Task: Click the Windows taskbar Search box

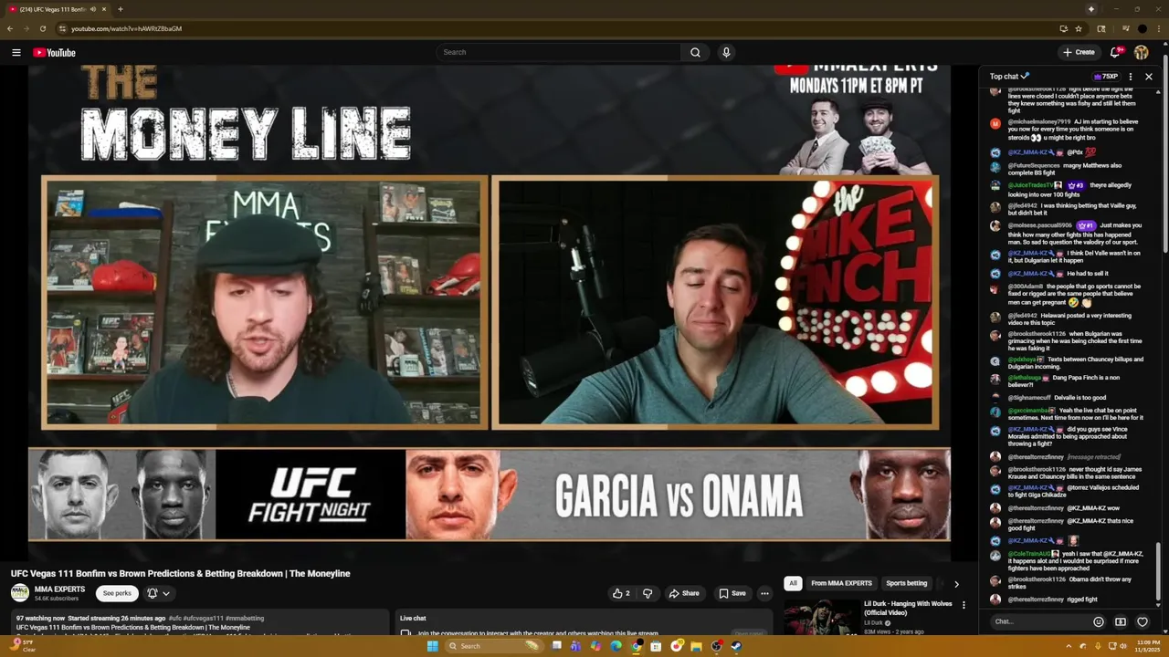Action: (x=494, y=646)
